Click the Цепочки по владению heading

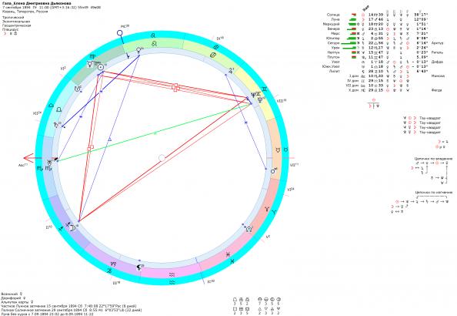click(x=433, y=159)
